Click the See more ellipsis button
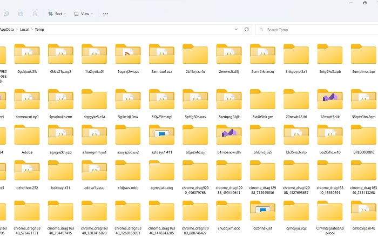This screenshot has height=236, width=378. point(105,14)
